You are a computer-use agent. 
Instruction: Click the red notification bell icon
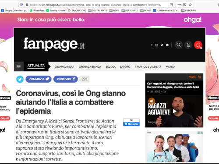[x=198, y=45]
